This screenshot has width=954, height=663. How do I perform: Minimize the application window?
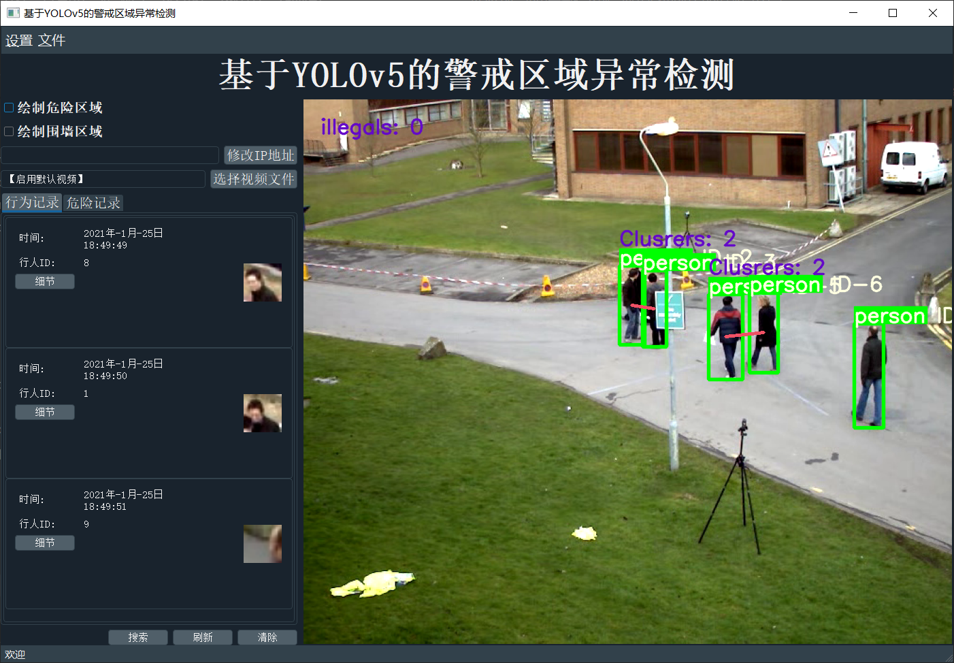point(853,13)
